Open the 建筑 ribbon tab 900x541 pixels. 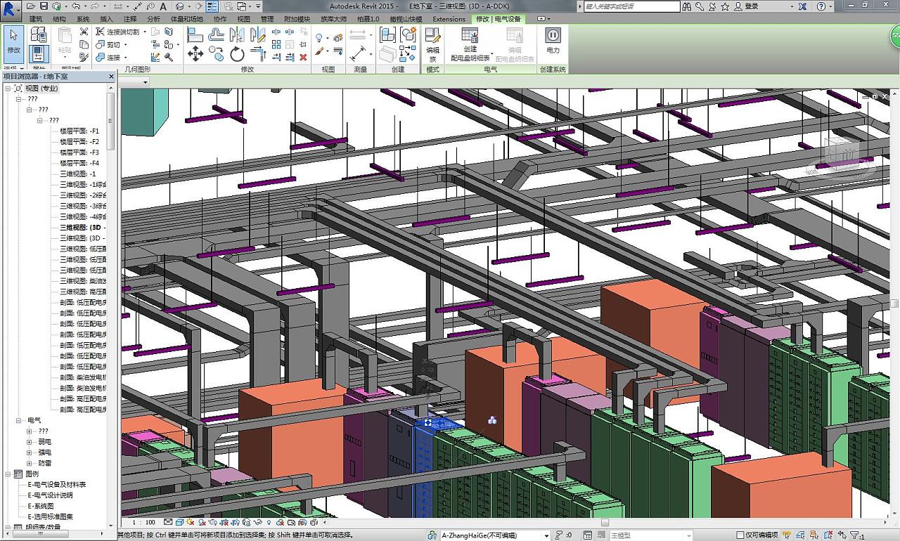pos(35,19)
